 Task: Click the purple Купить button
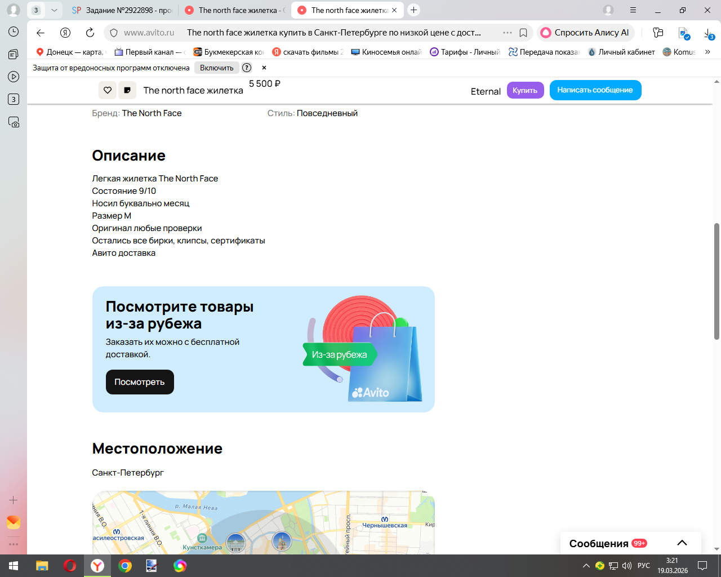pos(525,90)
